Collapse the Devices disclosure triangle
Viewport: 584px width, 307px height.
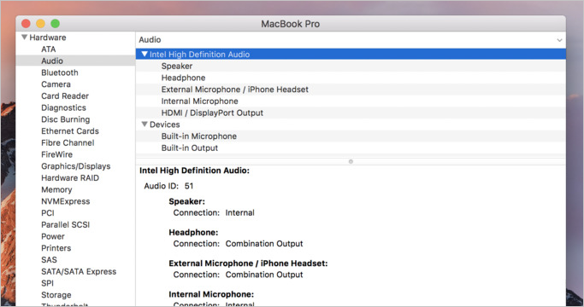pos(145,125)
